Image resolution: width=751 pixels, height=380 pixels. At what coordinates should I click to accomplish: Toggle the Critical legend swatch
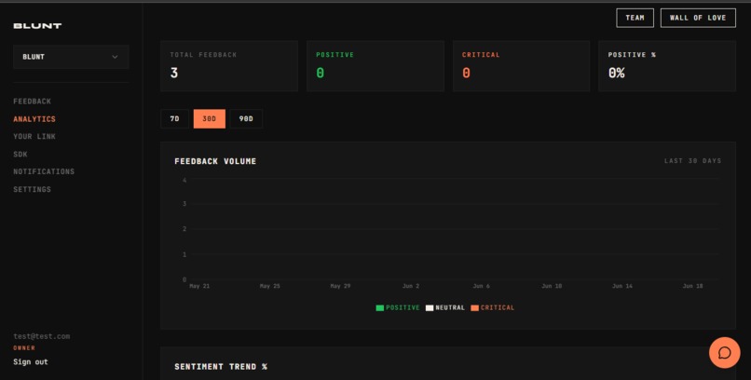pos(474,307)
